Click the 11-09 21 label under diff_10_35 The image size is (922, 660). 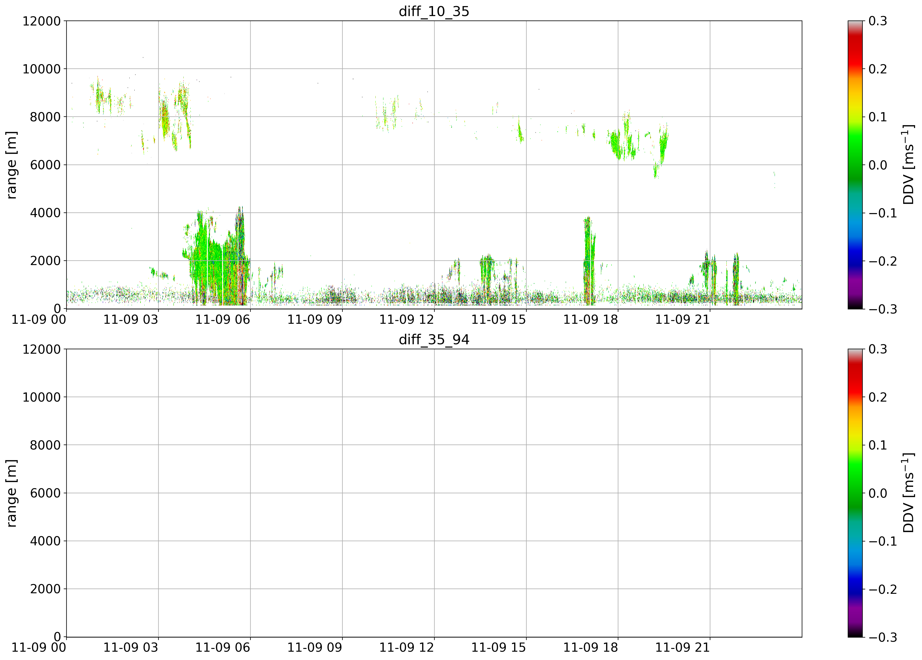[x=683, y=319]
